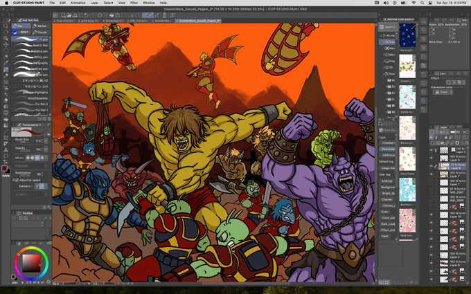471x294 pixels.
Task: Open the Expression color dropdown
Action: (x=443, y=93)
